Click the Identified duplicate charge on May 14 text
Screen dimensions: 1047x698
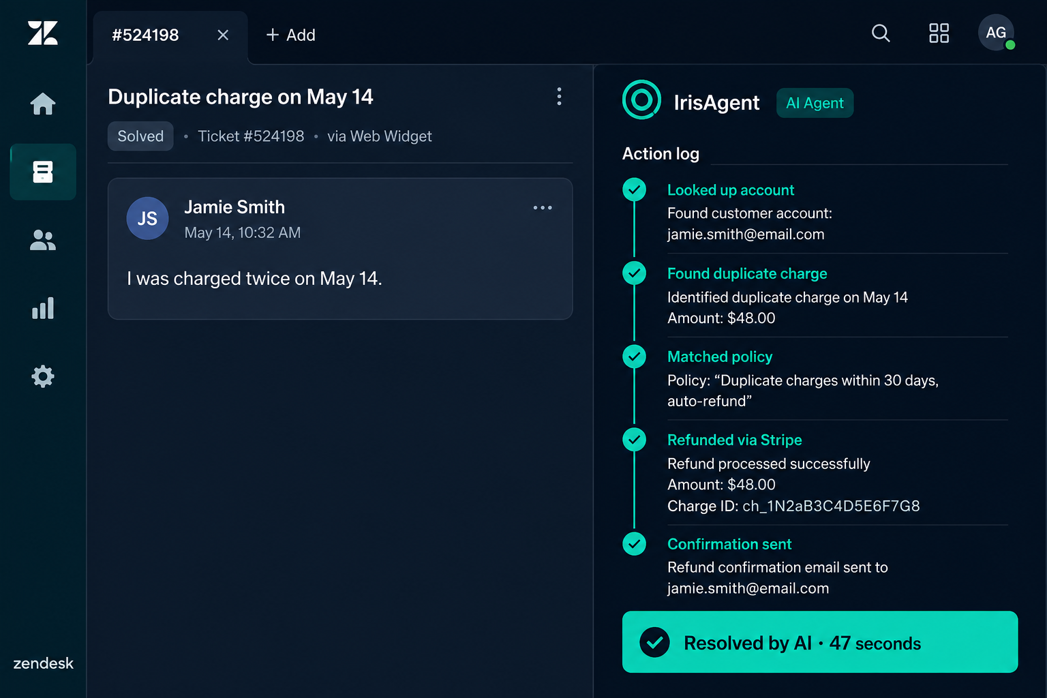[787, 297]
